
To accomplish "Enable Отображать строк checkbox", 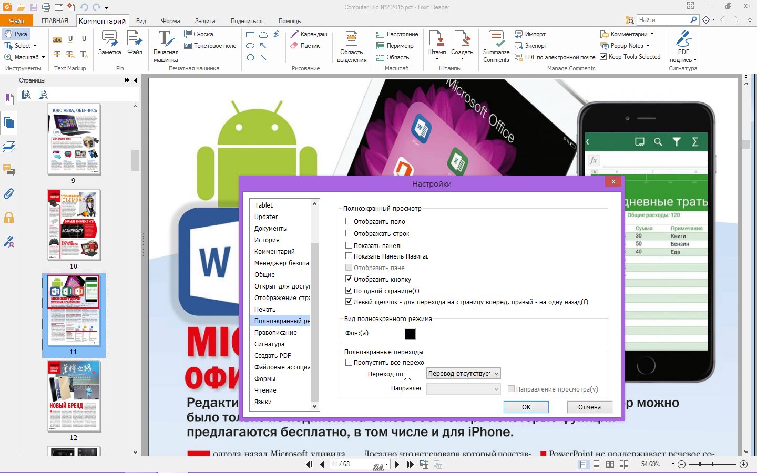I will (349, 233).
